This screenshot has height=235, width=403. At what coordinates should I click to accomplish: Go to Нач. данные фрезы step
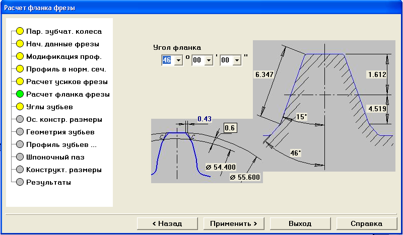[62, 44]
